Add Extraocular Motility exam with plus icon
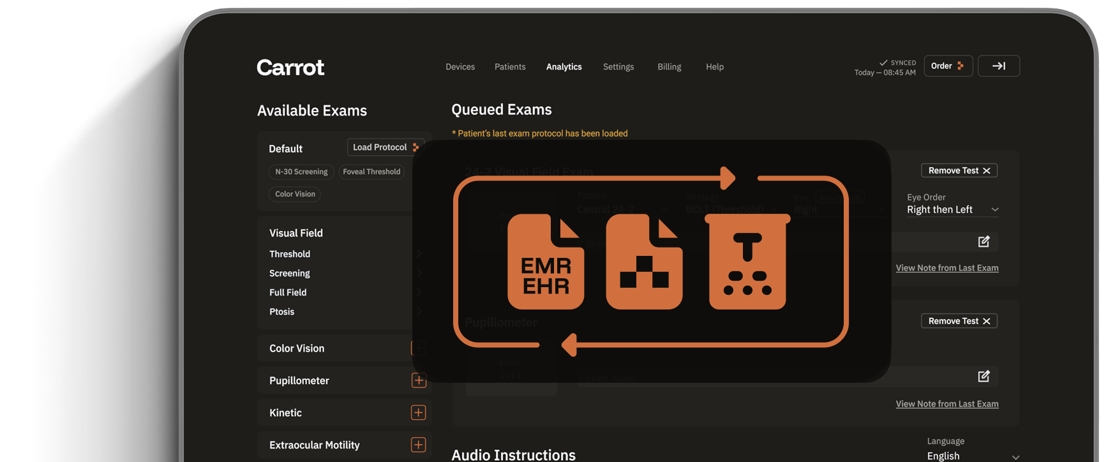 click(418, 445)
